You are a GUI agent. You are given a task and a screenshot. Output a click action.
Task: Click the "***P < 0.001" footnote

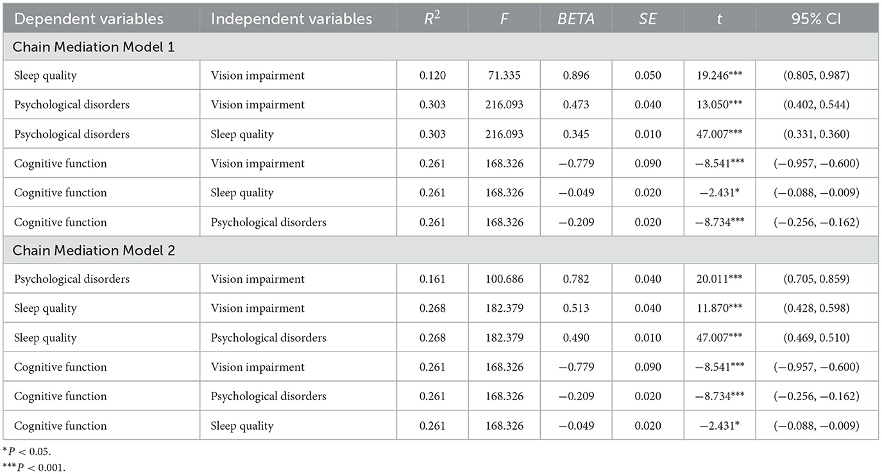(x=38, y=468)
